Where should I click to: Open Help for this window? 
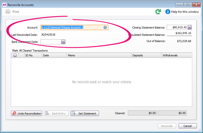tap(182, 12)
